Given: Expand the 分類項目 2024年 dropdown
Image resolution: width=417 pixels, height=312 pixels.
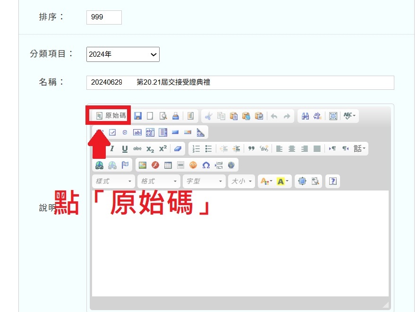Looking at the screenshot, I should point(123,54).
